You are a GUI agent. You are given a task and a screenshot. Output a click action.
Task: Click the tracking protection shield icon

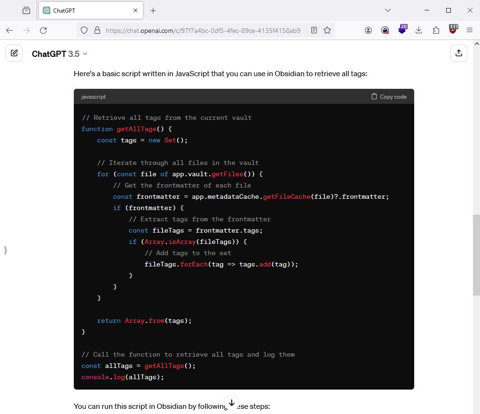click(x=84, y=30)
